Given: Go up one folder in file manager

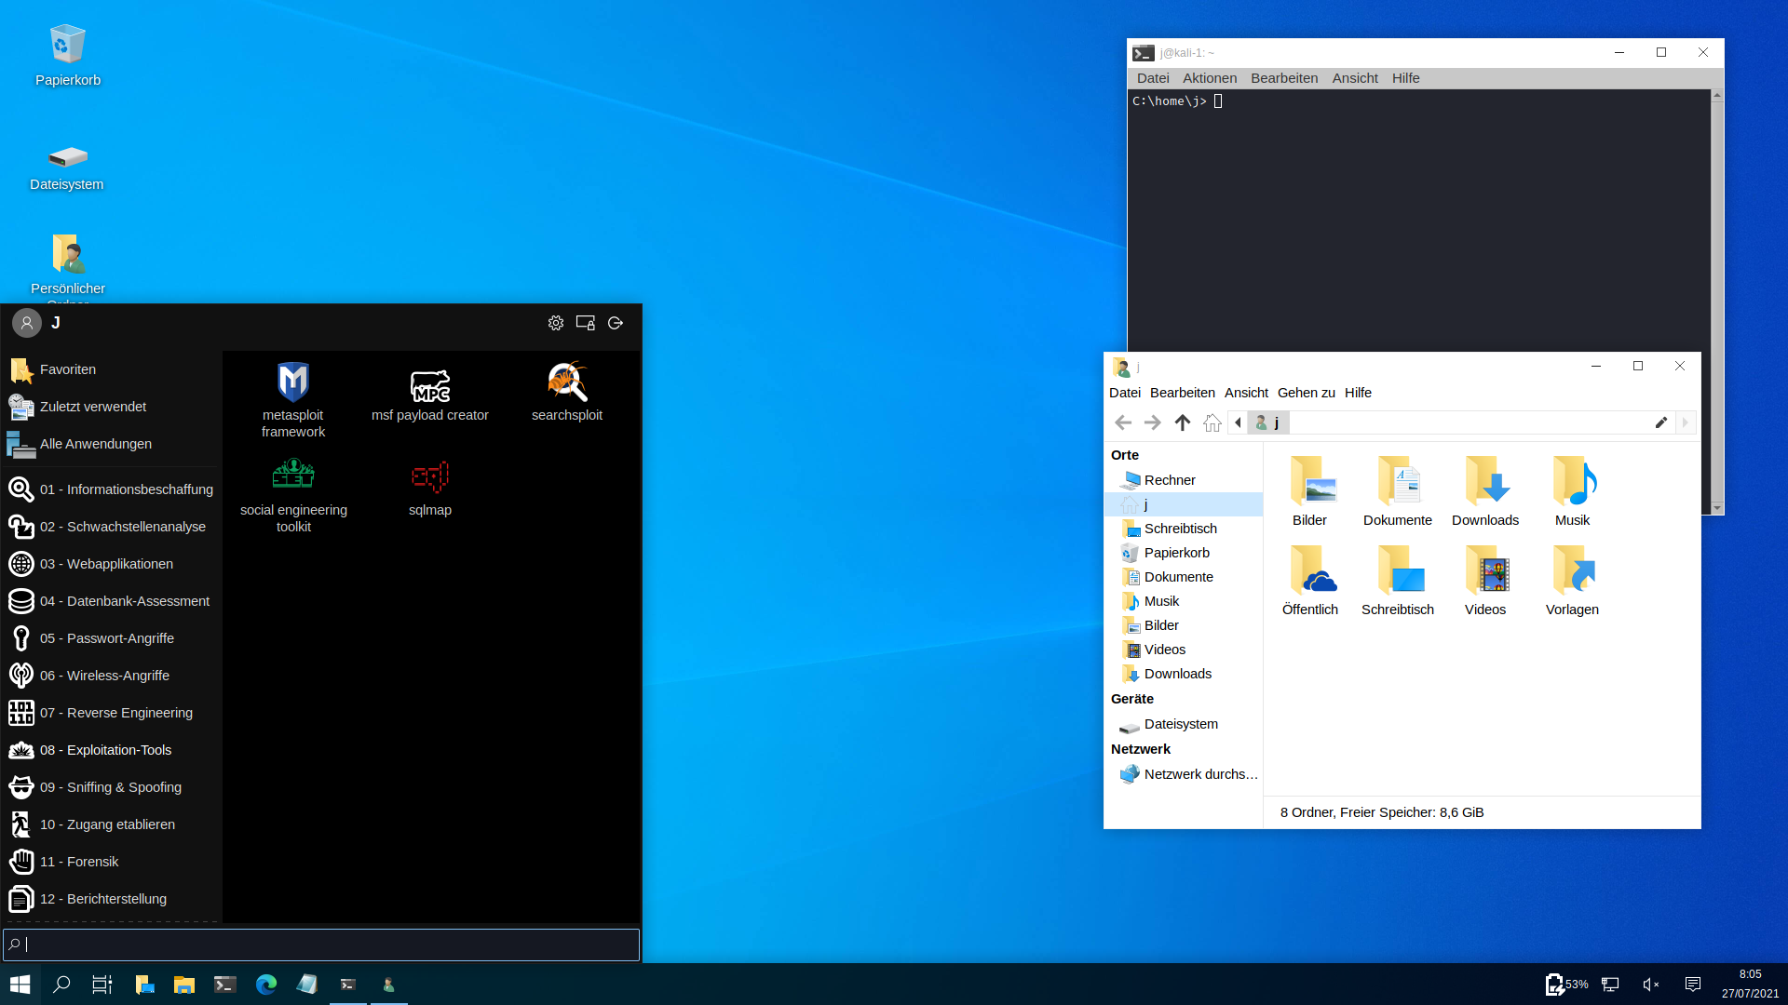Looking at the screenshot, I should (1183, 422).
